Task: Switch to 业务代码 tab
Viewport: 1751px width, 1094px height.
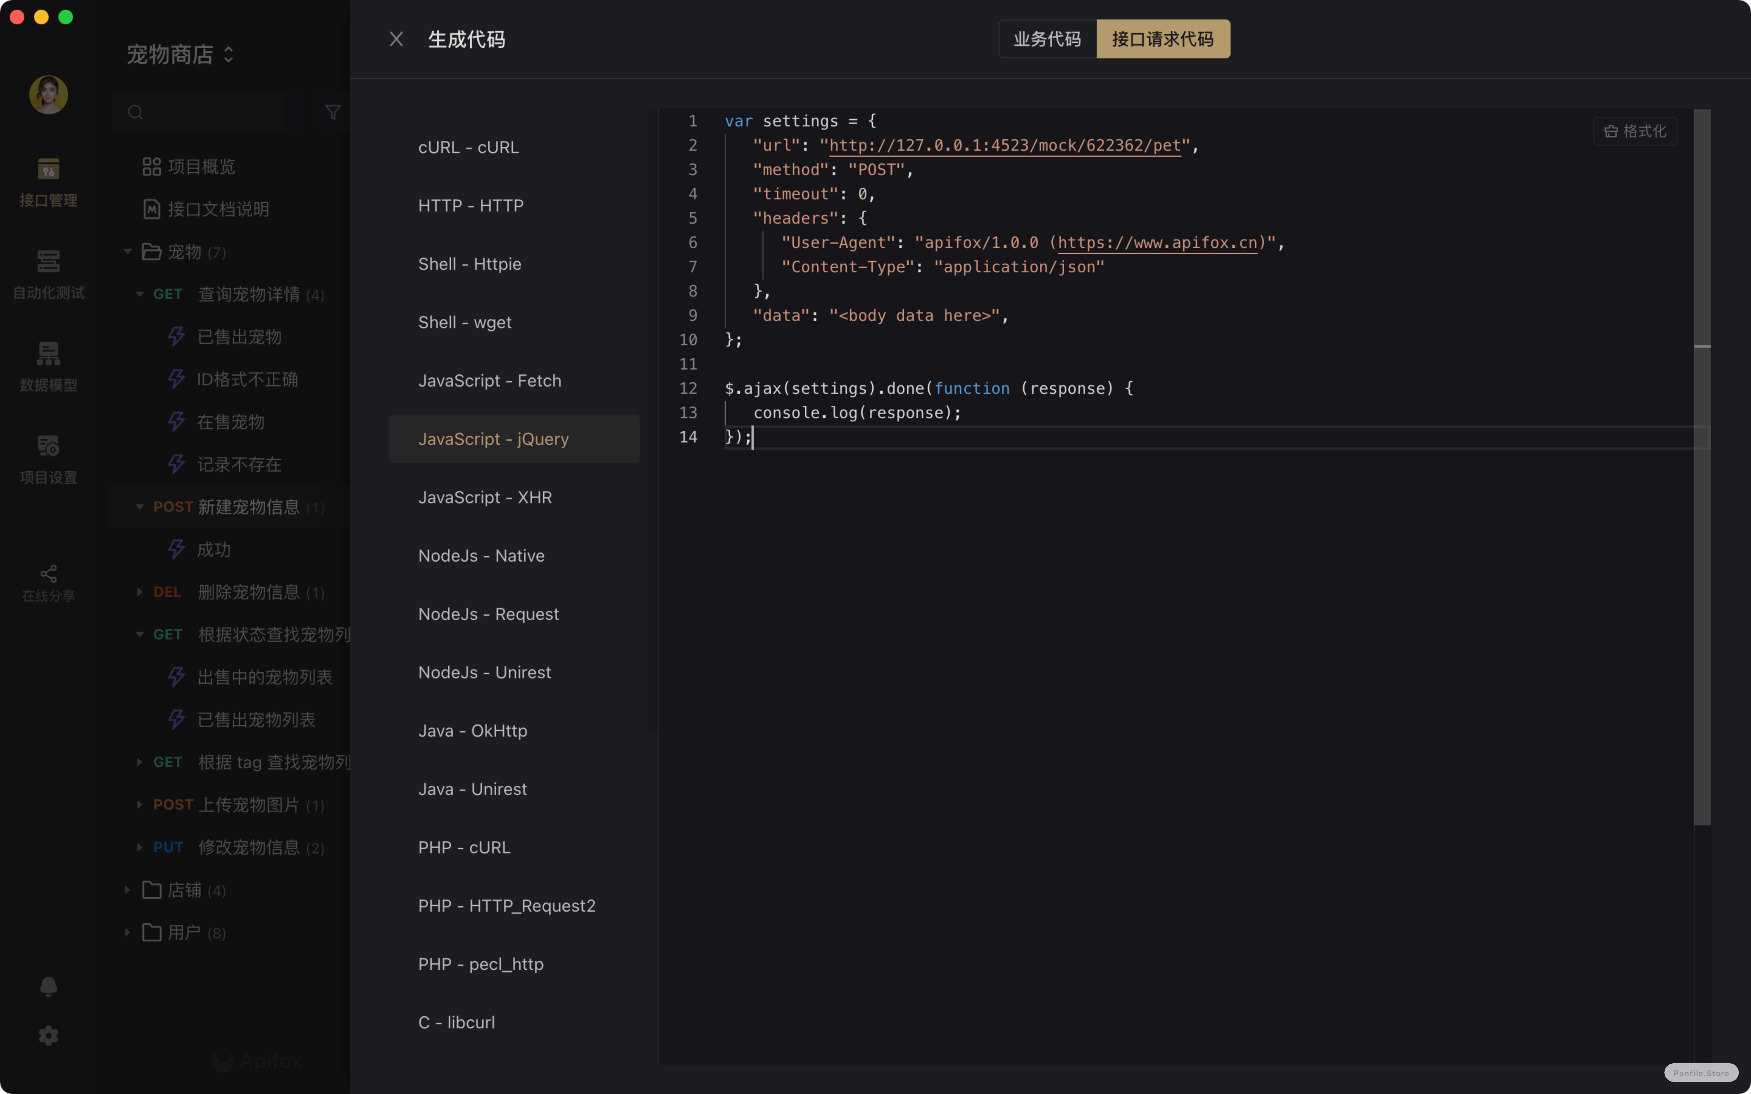Action: 1047,39
